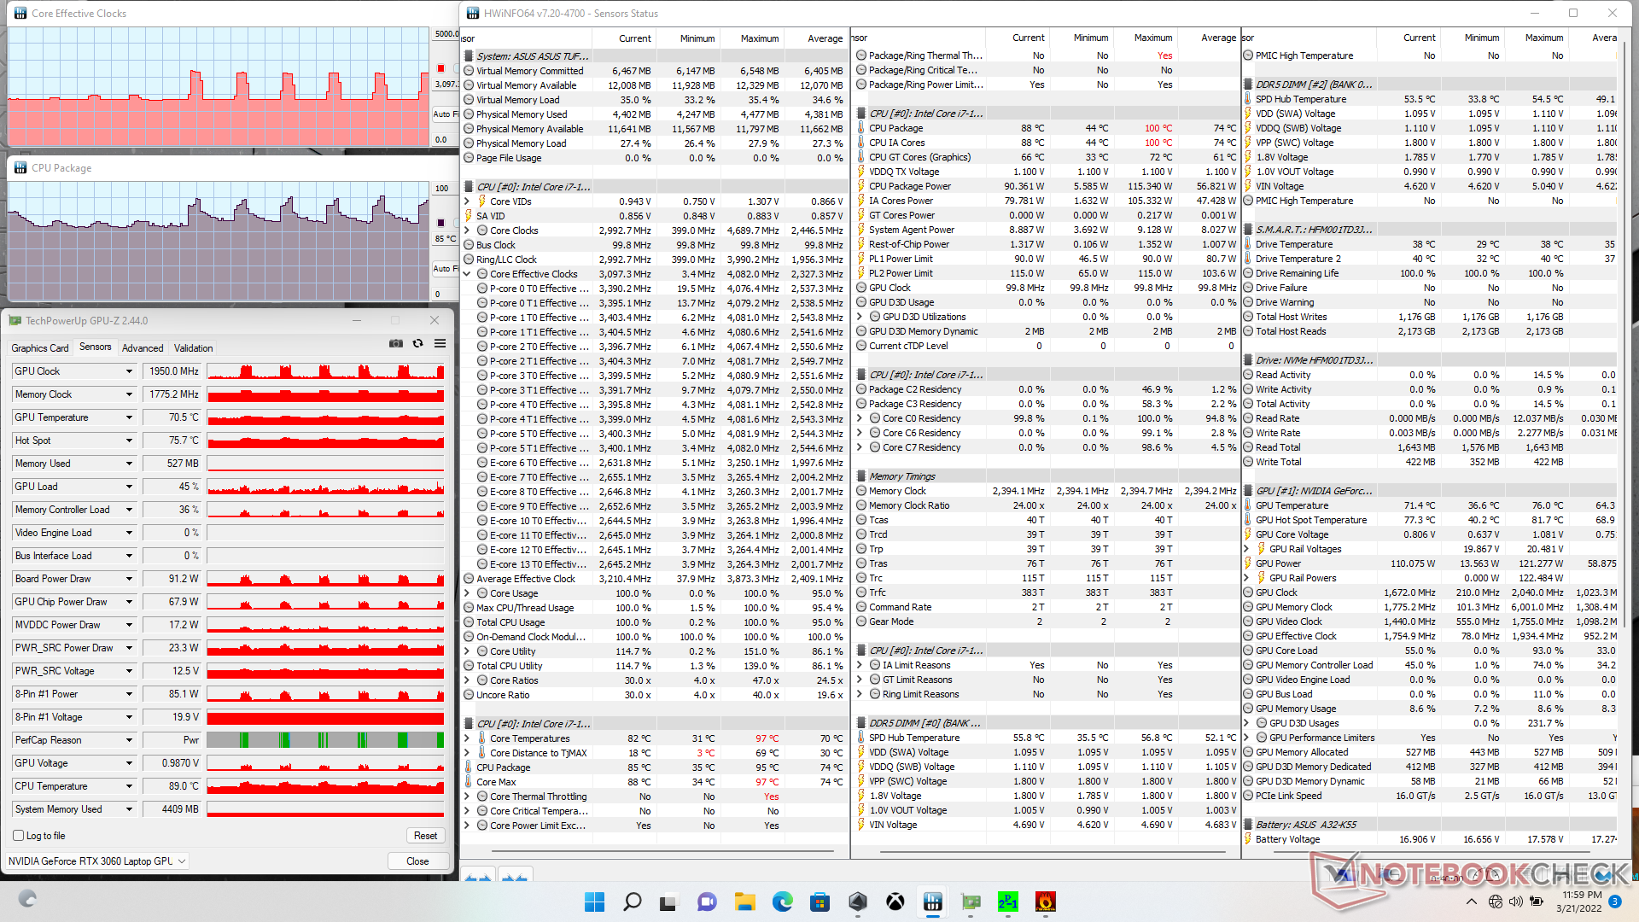Click GPU-Z screenshot camera icon
1639x922 pixels.
tap(396, 343)
